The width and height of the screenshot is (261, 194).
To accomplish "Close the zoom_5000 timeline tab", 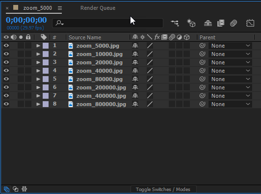I will point(7,8).
